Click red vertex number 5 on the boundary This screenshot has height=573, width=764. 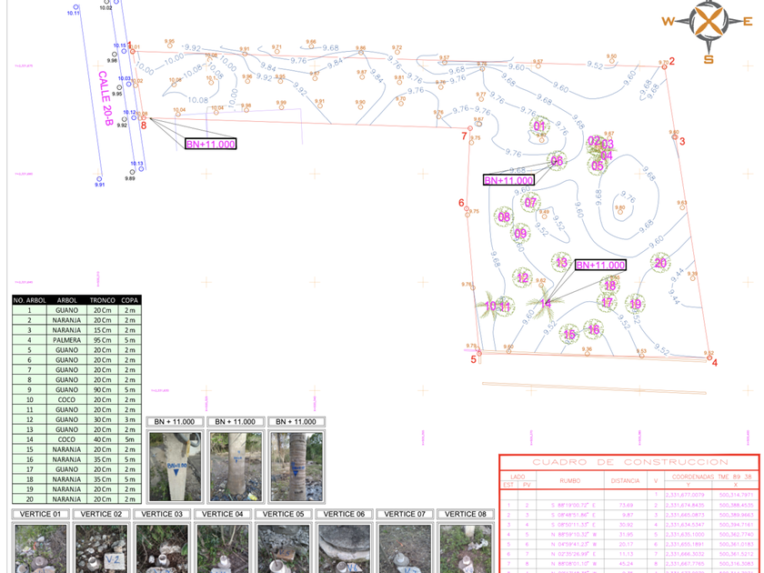click(x=473, y=359)
